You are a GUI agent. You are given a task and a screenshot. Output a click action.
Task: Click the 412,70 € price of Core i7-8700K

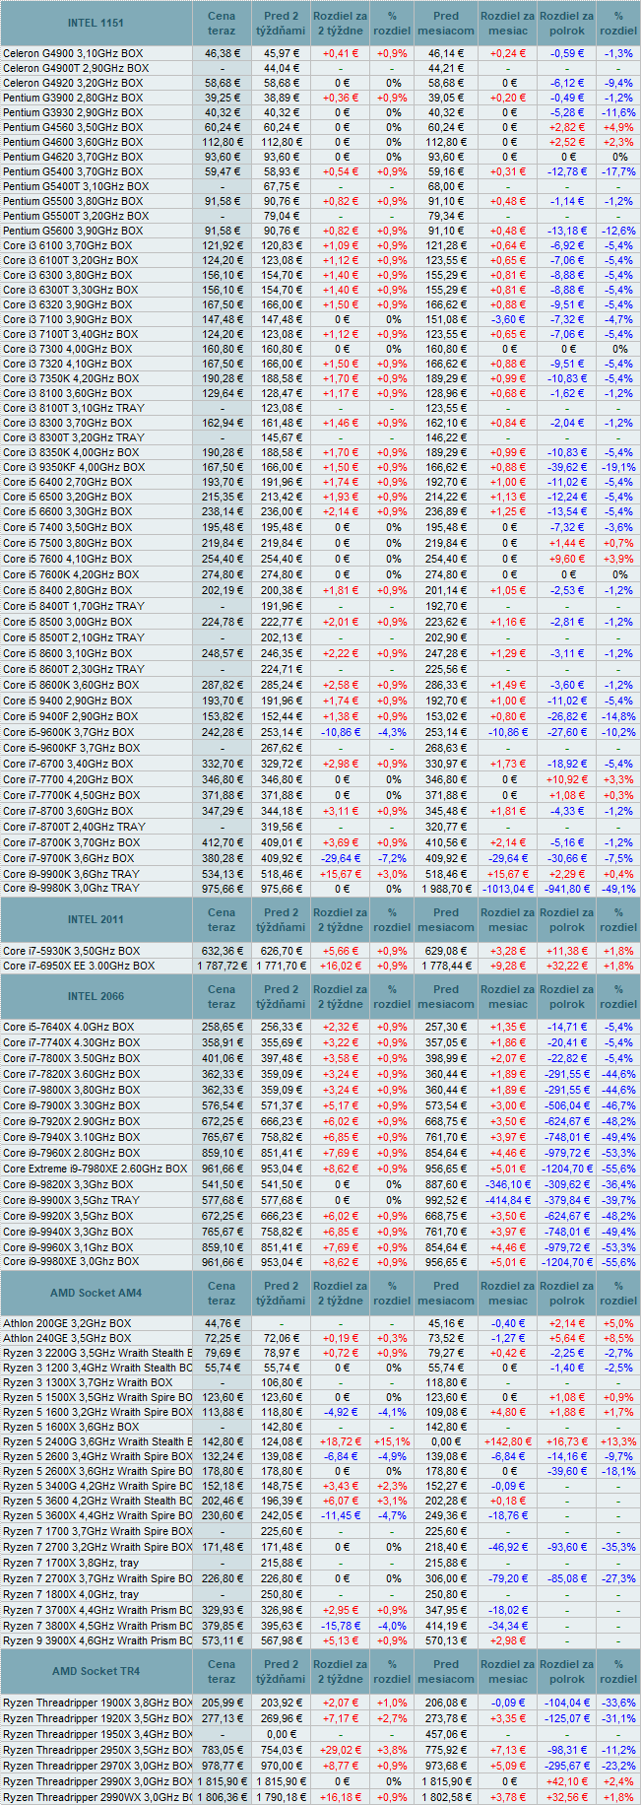click(222, 842)
